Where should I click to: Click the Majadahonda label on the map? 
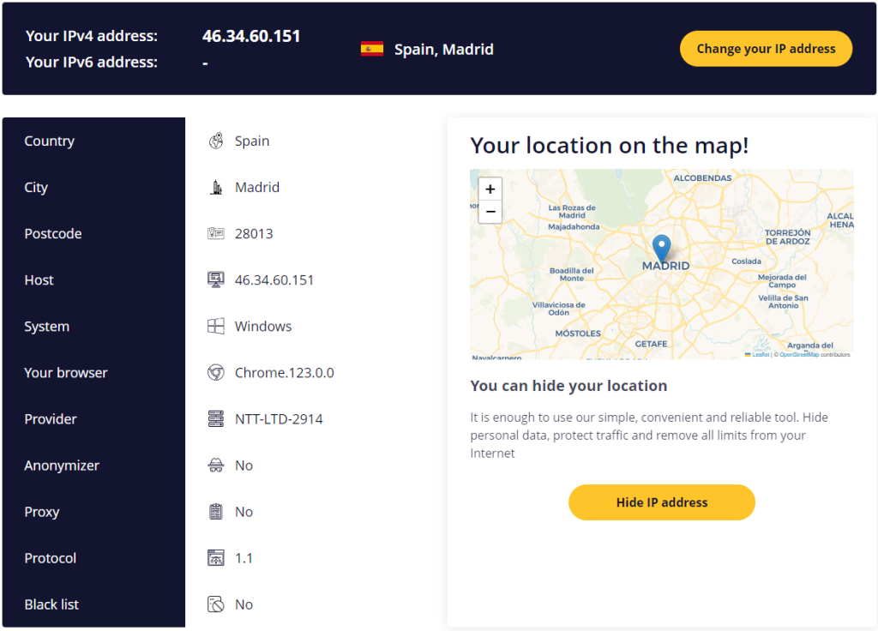click(x=574, y=226)
